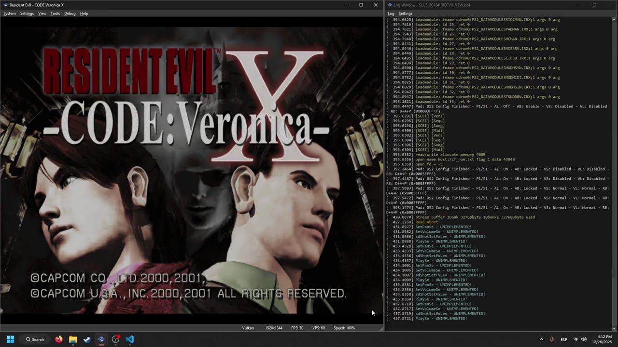The height and width of the screenshot is (347, 618).
Task: Launch Firefox from the taskbar
Action: coord(59,339)
